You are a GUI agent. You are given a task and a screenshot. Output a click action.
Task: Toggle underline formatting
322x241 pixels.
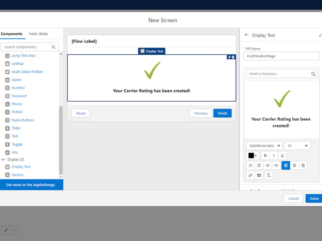tap(282, 155)
